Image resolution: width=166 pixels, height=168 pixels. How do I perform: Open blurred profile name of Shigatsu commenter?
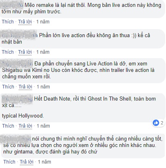pyautogui.click(x=17, y=63)
